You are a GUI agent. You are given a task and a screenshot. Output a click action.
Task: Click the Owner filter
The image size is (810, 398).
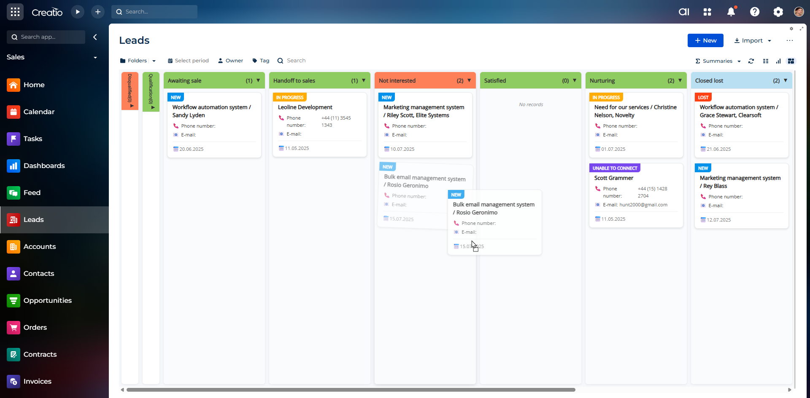[230, 61]
